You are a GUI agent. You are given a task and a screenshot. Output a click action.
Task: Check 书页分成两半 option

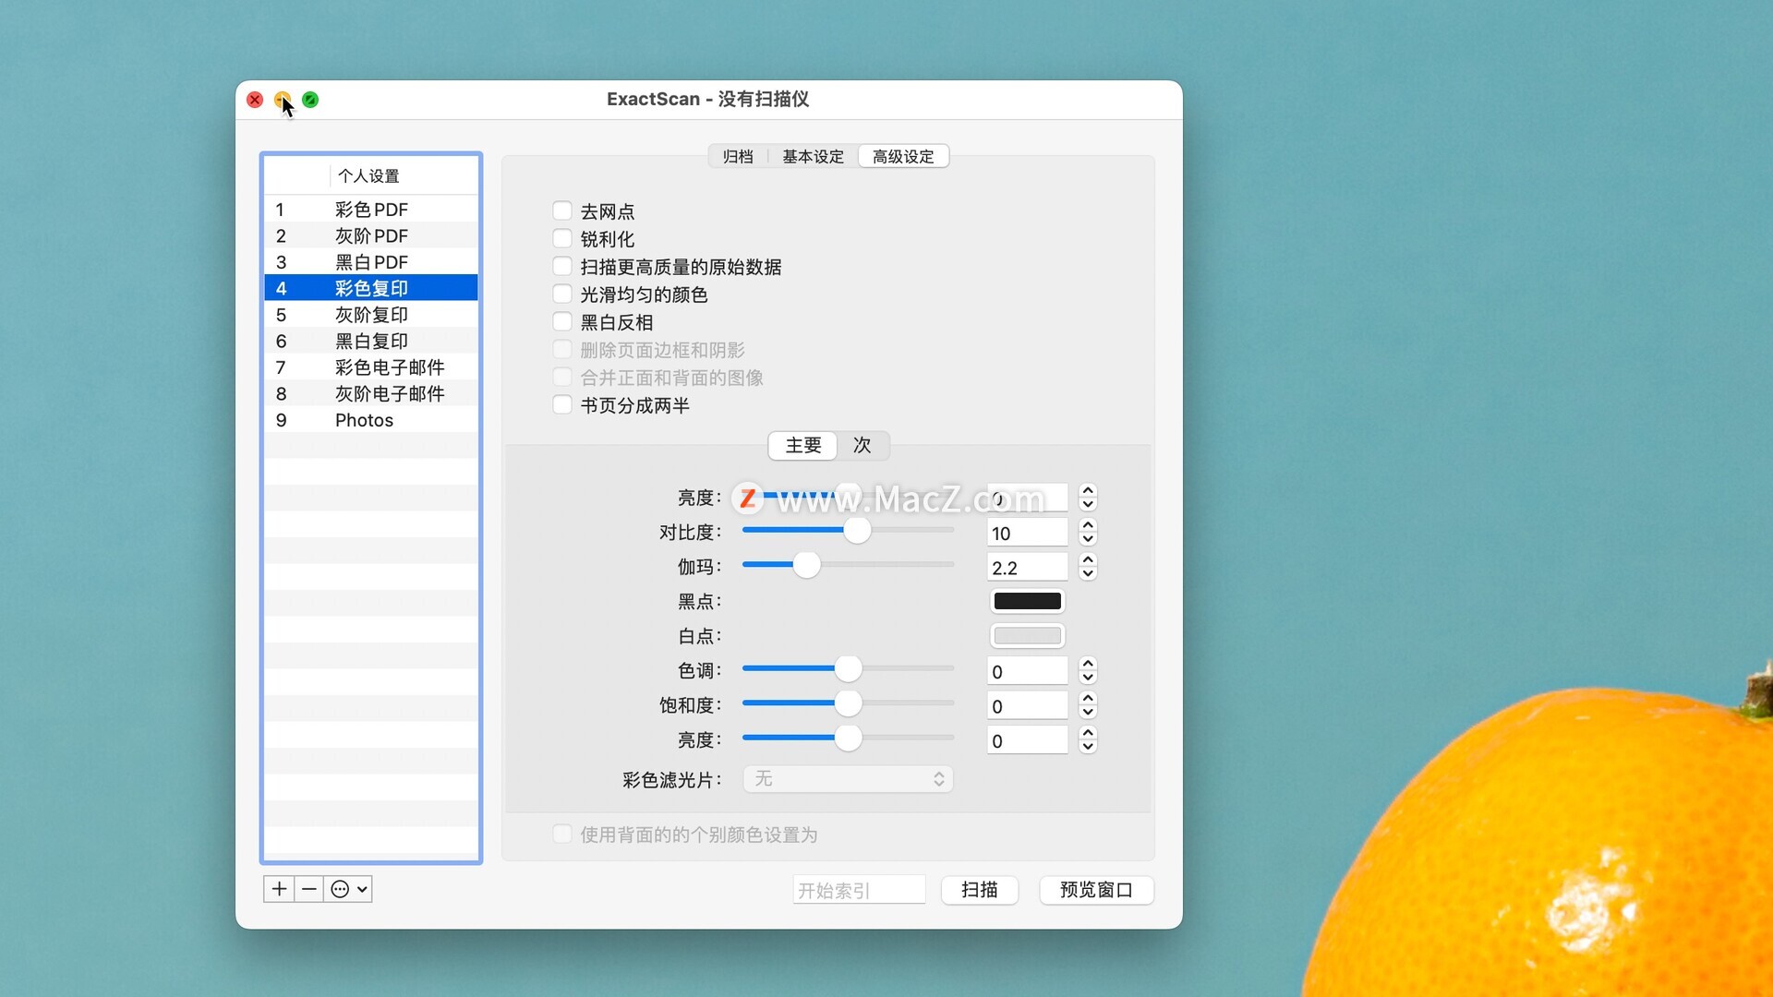click(562, 405)
